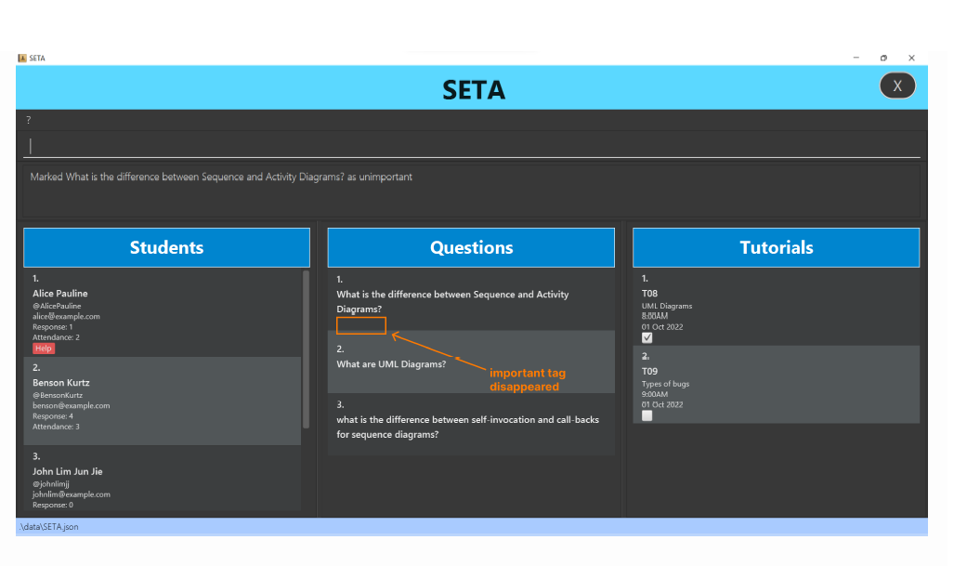Click email johnlim@example.com

[72, 494]
